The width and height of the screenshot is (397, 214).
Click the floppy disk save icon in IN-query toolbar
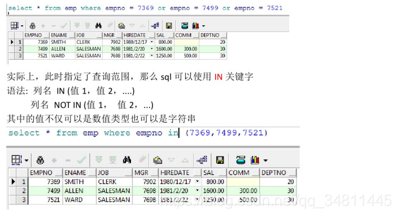(220, 160)
